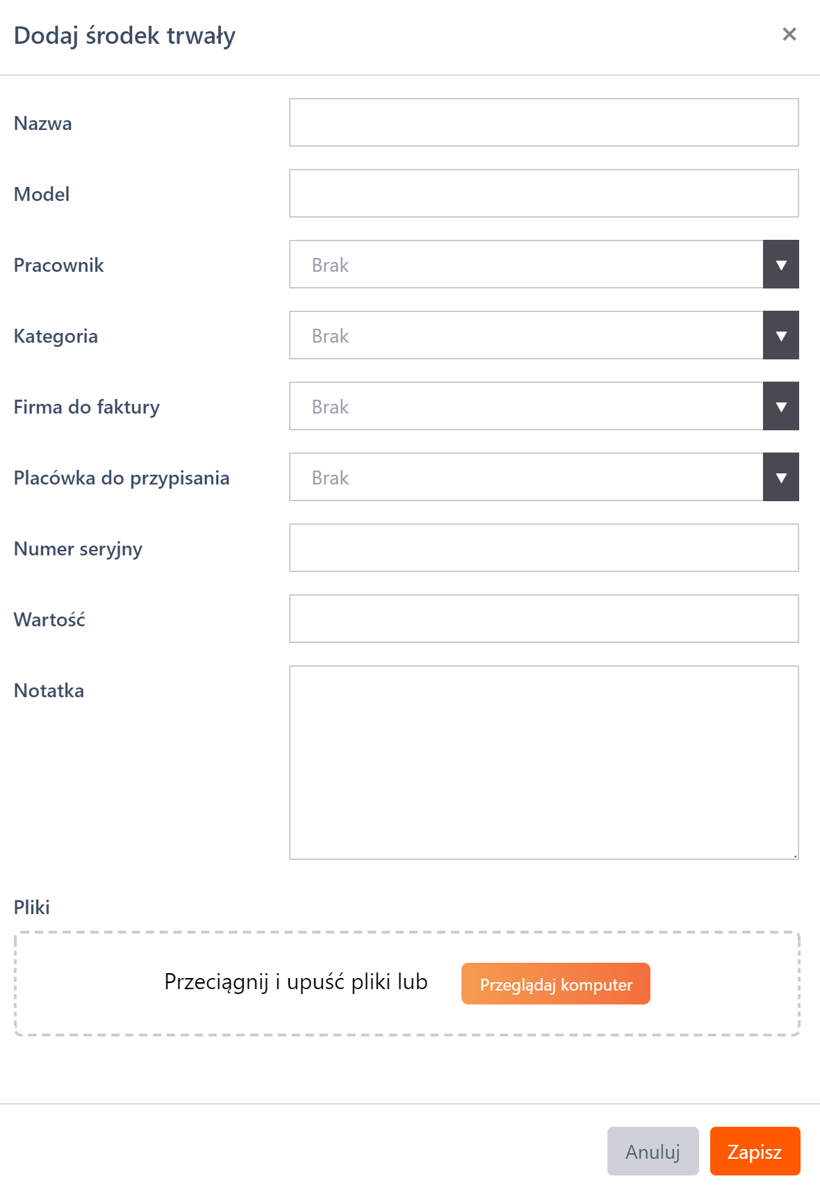Select the Numer seryjny input box
This screenshot has height=1197, width=820.
(x=543, y=548)
